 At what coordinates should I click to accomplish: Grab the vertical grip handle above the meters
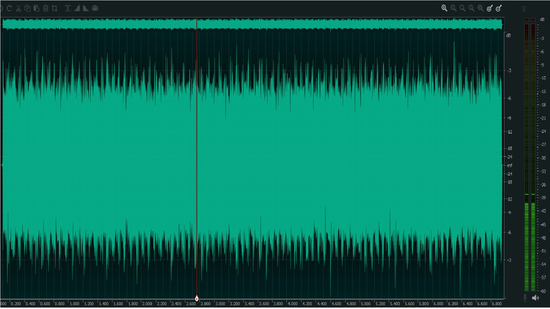click(524, 9)
